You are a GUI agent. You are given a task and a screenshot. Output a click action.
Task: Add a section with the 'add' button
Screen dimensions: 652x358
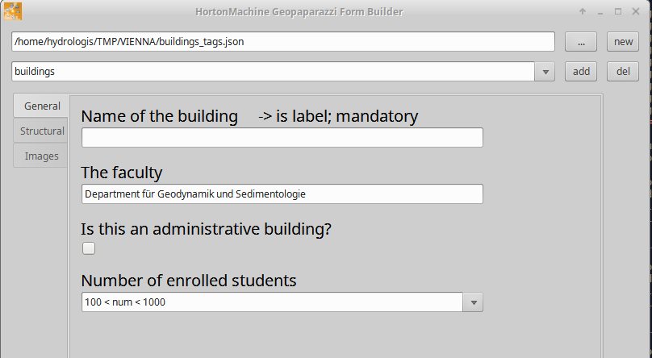click(581, 72)
